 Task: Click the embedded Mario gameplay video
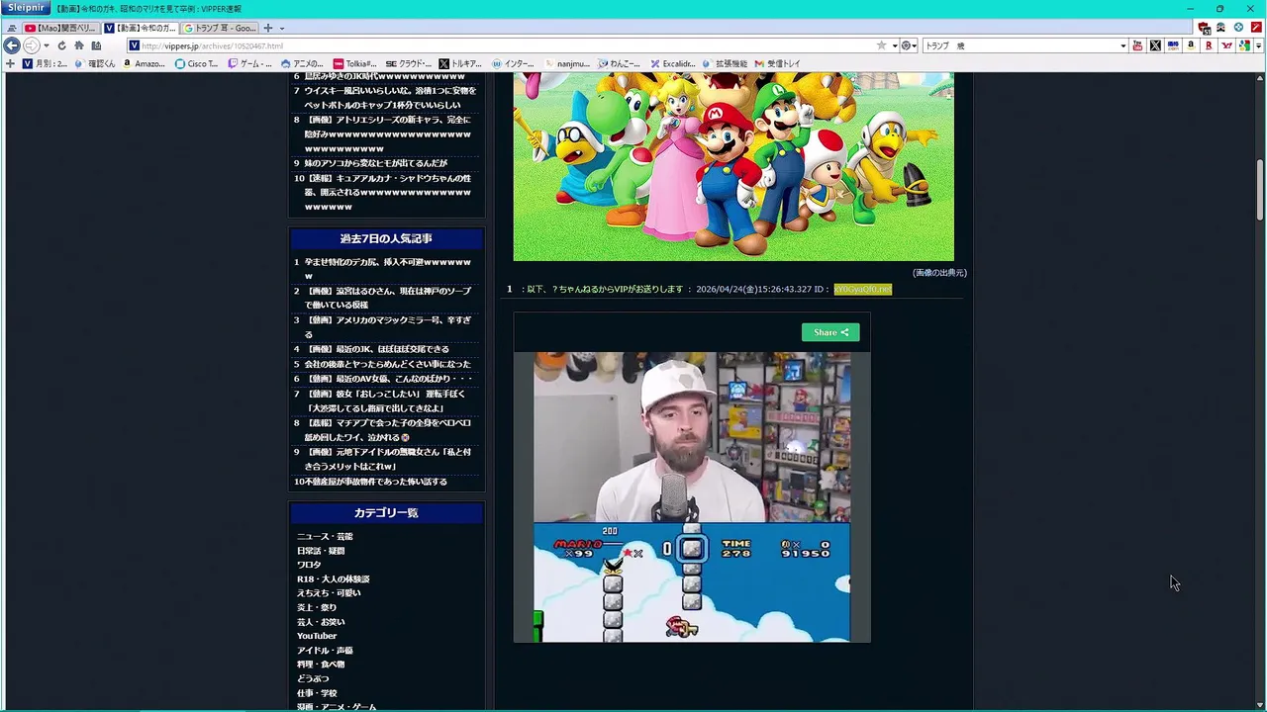[692, 496]
